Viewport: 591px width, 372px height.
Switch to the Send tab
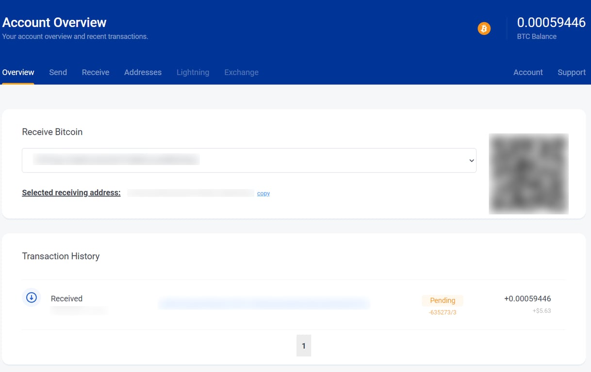58,72
